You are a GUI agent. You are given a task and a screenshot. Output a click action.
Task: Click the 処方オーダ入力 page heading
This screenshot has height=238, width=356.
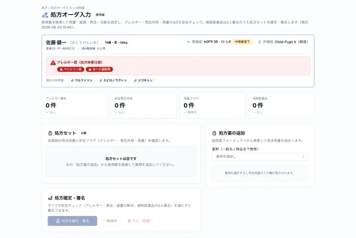click(x=71, y=15)
